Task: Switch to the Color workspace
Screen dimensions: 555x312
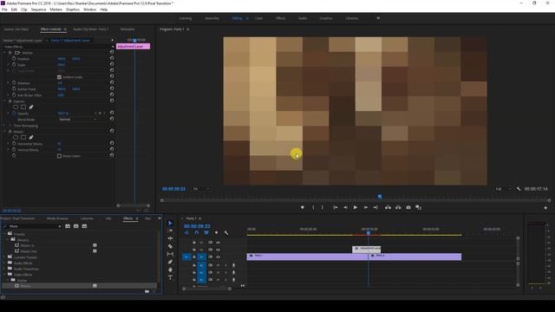Action: 258,18
